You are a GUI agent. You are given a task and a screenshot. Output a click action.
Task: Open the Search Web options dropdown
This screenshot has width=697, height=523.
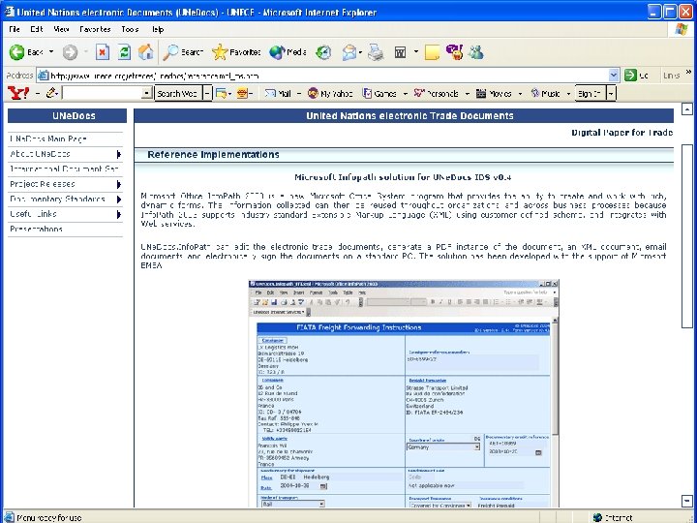coord(207,93)
